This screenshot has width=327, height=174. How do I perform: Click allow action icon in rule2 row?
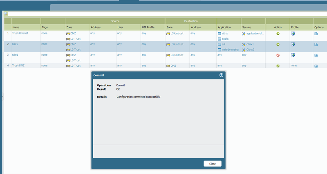[x=278, y=45]
